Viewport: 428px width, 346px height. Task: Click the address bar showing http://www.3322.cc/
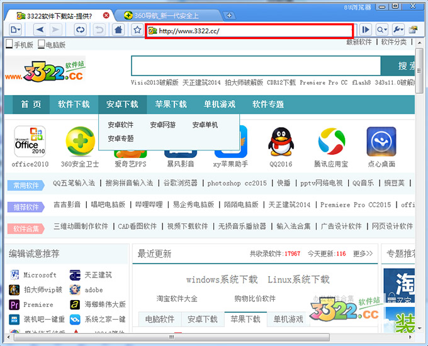(x=249, y=31)
